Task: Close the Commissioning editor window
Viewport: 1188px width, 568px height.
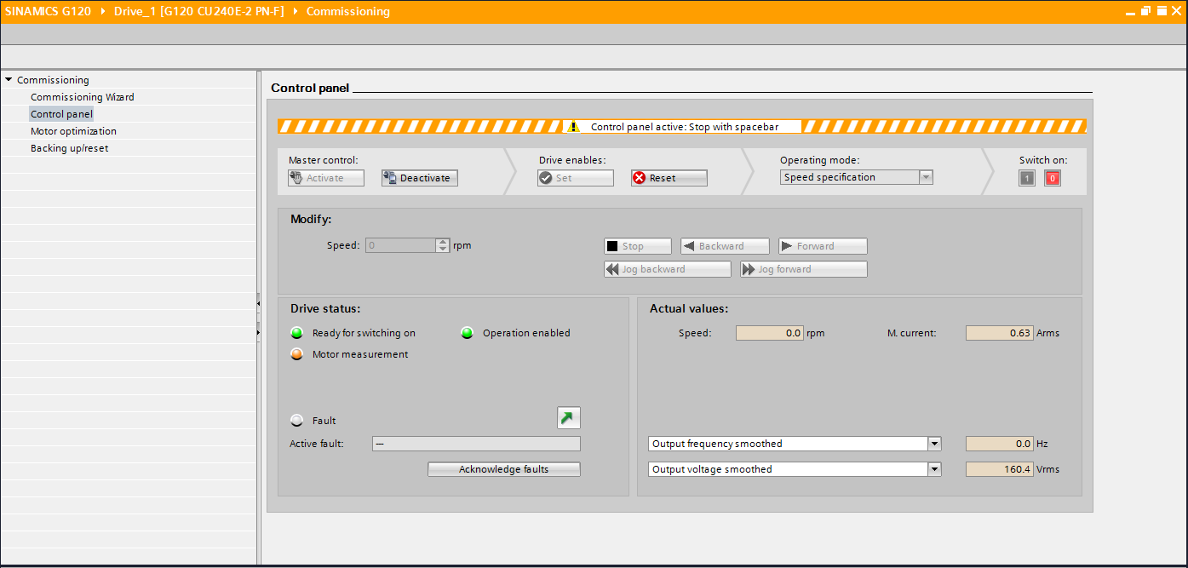Action: coord(1176,11)
